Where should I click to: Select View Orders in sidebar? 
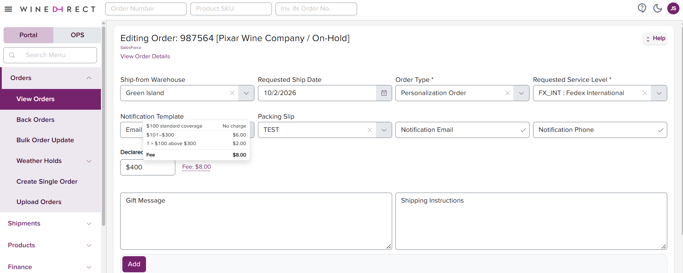coord(50,99)
